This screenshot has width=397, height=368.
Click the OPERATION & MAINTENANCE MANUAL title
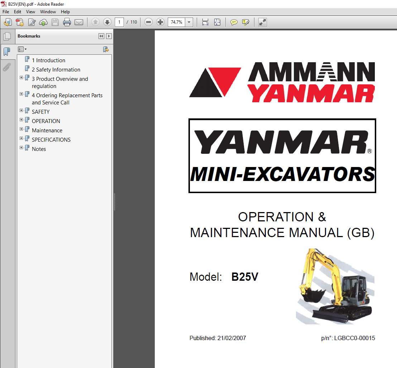(x=282, y=225)
